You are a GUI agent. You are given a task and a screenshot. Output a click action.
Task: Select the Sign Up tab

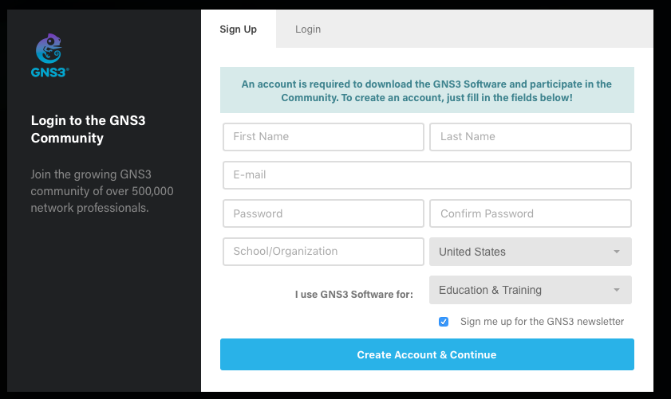tap(239, 29)
